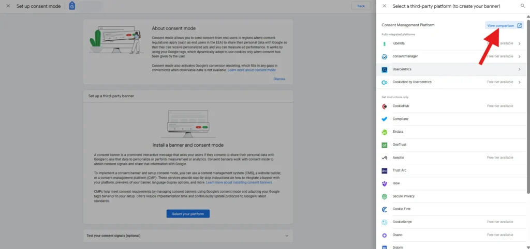Click the OneTrust logo icon
This screenshot has width=530, height=249.
pos(385,145)
